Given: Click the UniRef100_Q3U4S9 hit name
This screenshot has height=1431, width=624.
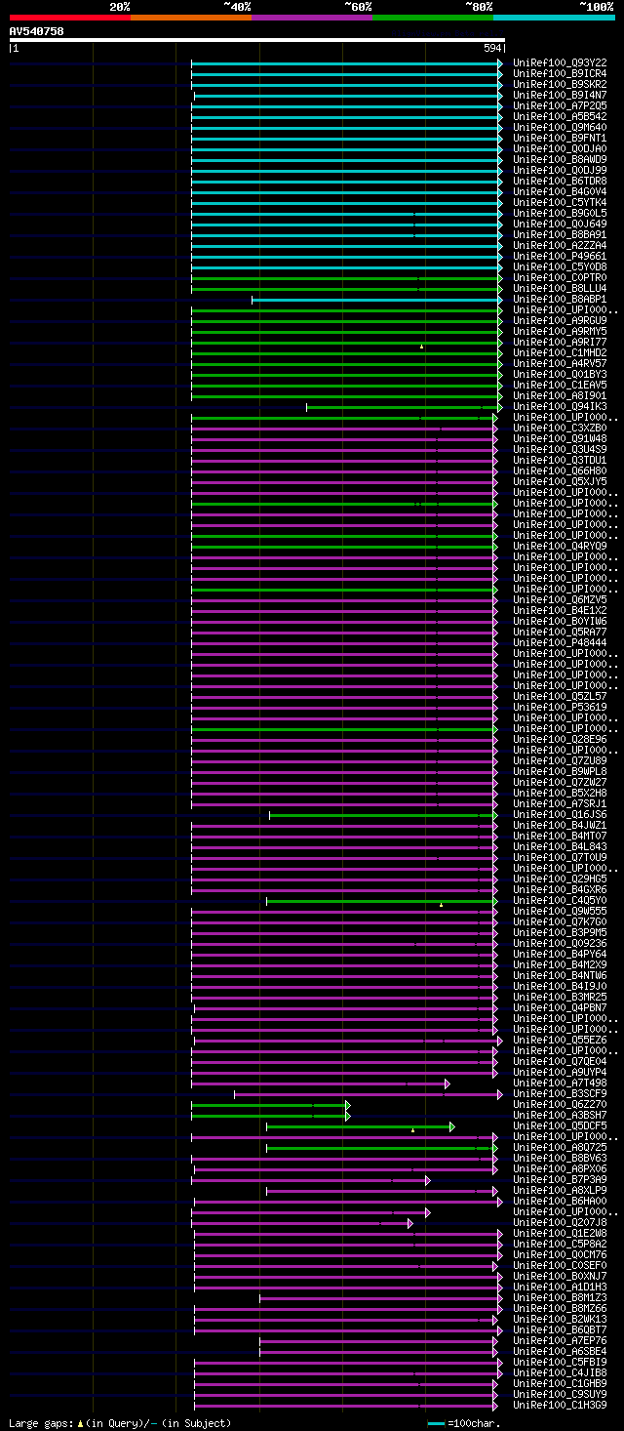Looking at the screenshot, I should pos(560,450).
